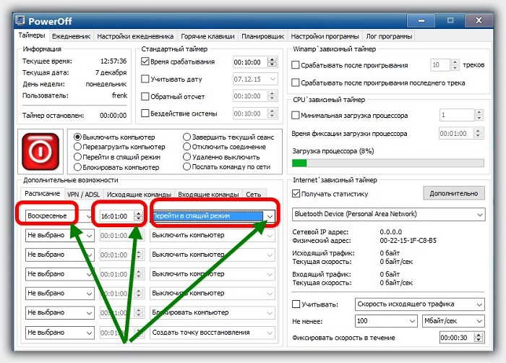Image resolution: width=506 pixels, height=363 pixels.
Task: Open the Блокировать компьютер schedule dropdown
Action: click(x=213, y=312)
